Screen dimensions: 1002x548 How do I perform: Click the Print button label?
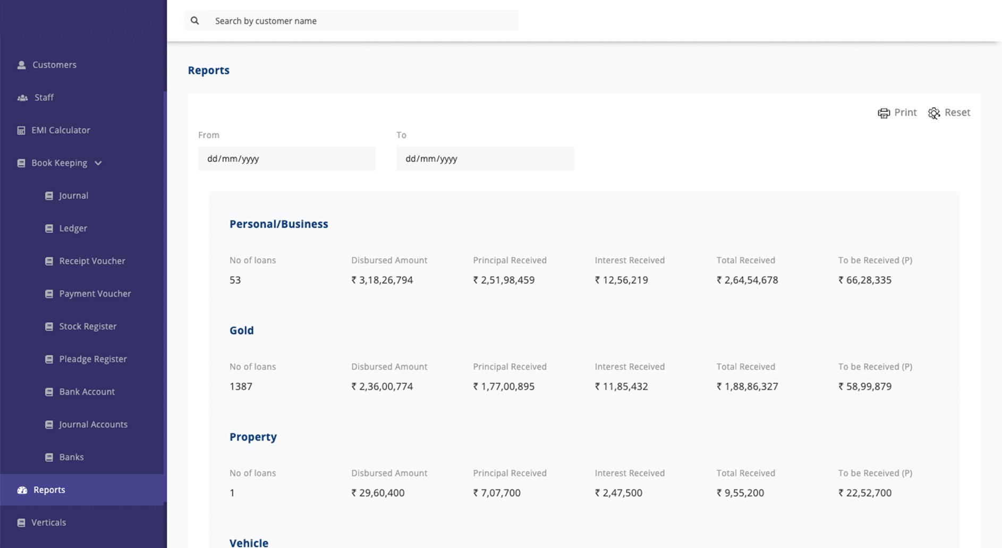(x=905, y=113)
